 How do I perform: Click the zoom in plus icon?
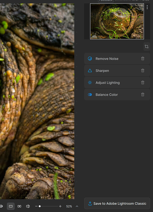tap(60, 206)
